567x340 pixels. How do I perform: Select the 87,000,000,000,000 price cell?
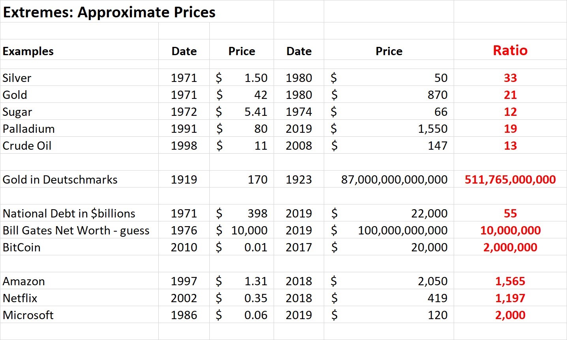pos(394,180)
